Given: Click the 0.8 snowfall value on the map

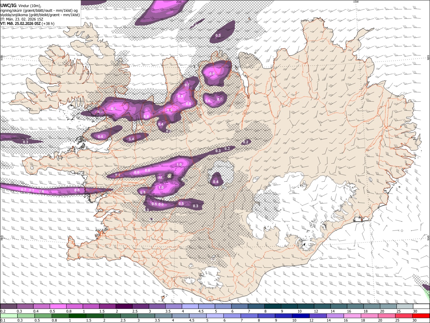Looking at the screenshot, I should [146, 117].
